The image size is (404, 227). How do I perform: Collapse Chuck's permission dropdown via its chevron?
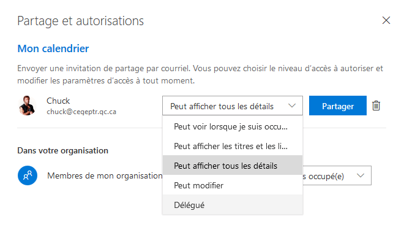(x=291, y=106)
